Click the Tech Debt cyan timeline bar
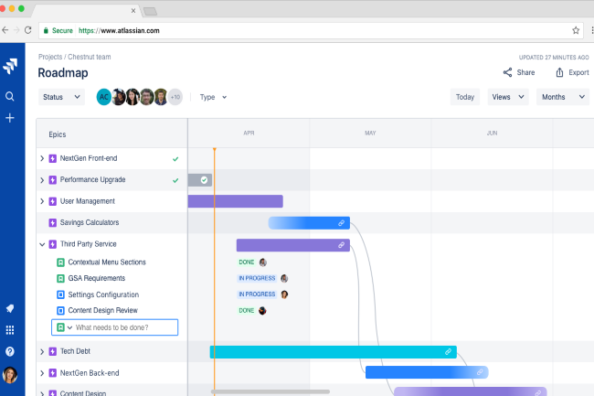This screenshot has height=396, width=594. tap(334, 352)
